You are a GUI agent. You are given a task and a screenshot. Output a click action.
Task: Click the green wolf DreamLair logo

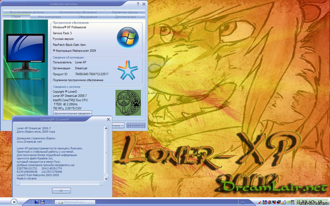(128, 103)
